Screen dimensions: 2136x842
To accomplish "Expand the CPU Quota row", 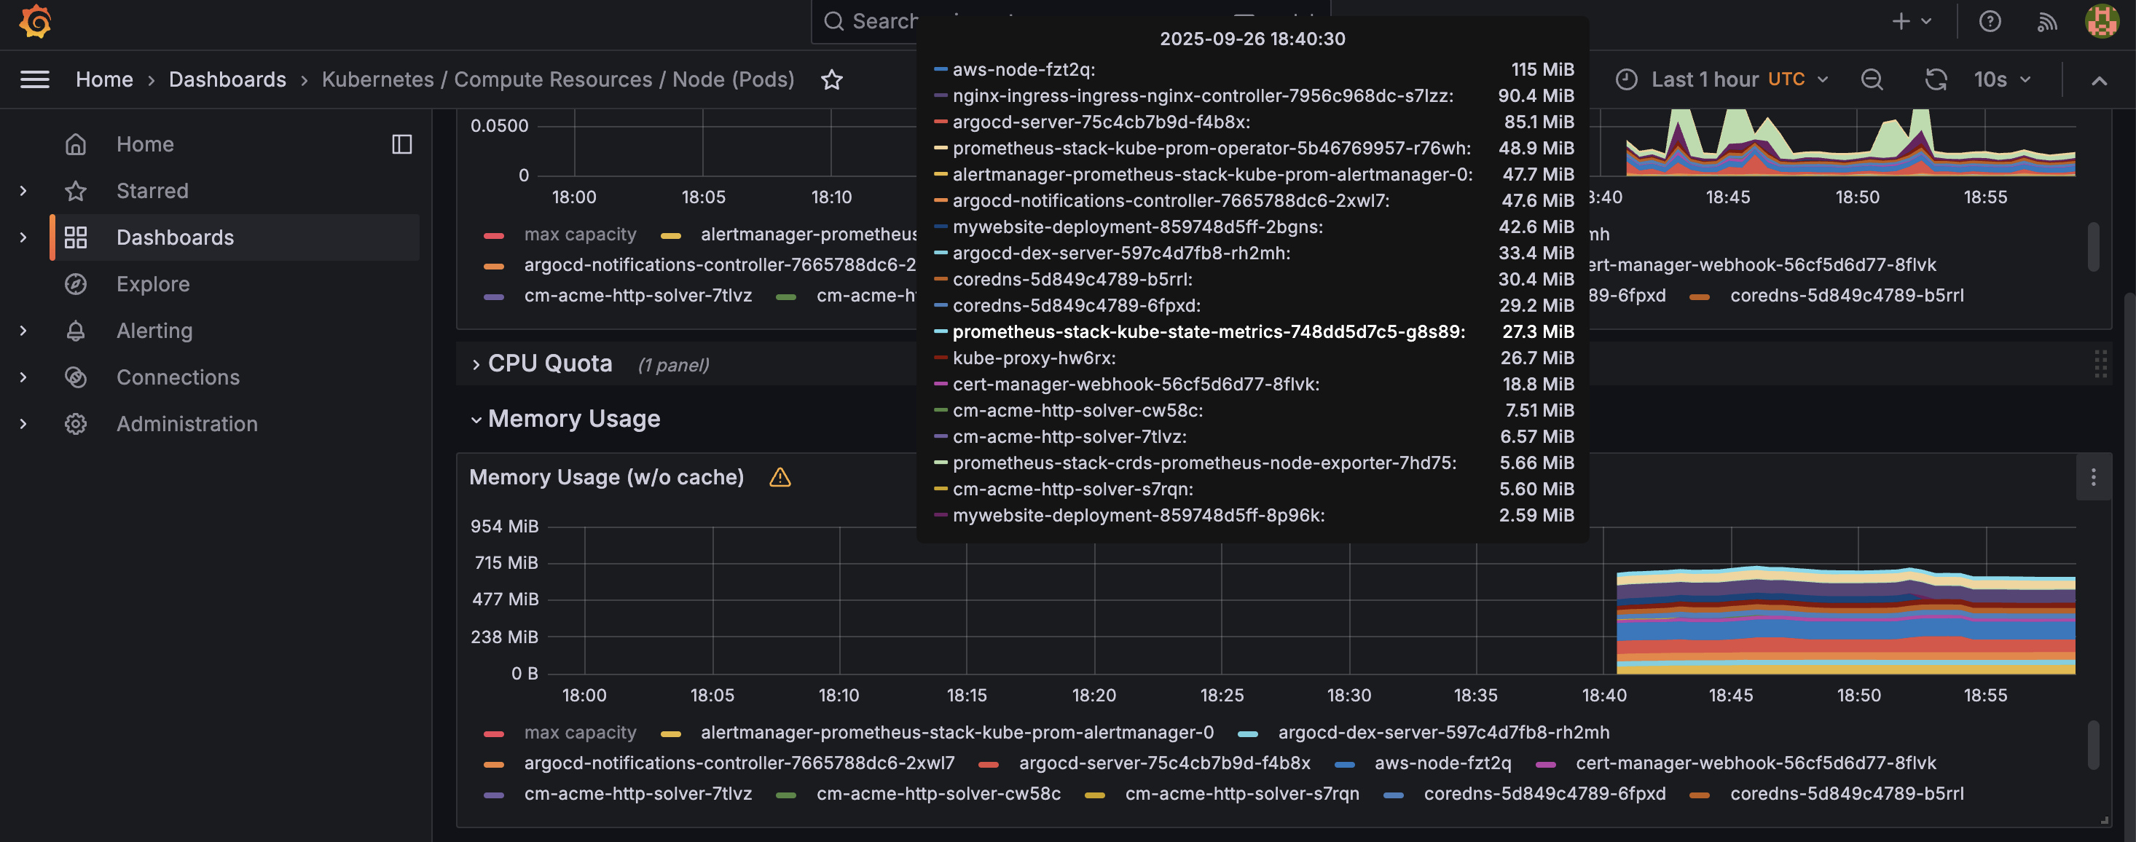I will 549,363.
